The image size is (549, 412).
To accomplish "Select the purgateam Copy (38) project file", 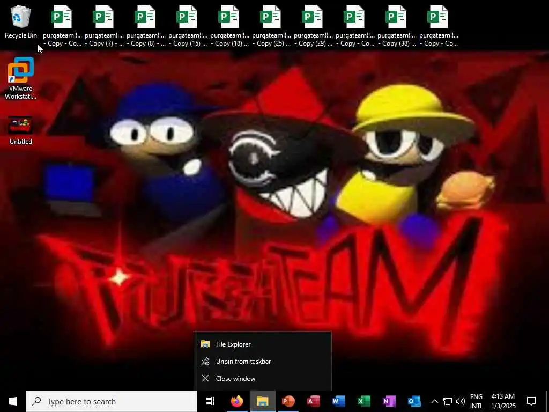I will 397,26.
